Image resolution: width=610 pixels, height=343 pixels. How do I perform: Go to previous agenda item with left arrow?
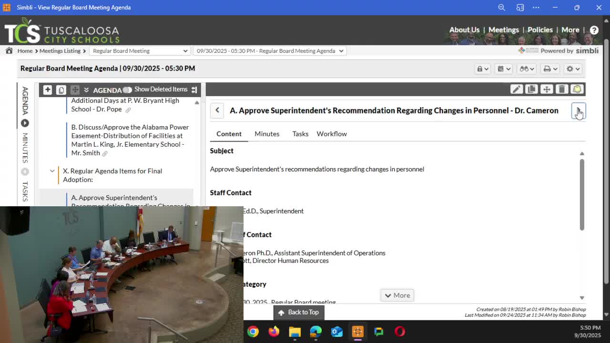click(217, 111)
